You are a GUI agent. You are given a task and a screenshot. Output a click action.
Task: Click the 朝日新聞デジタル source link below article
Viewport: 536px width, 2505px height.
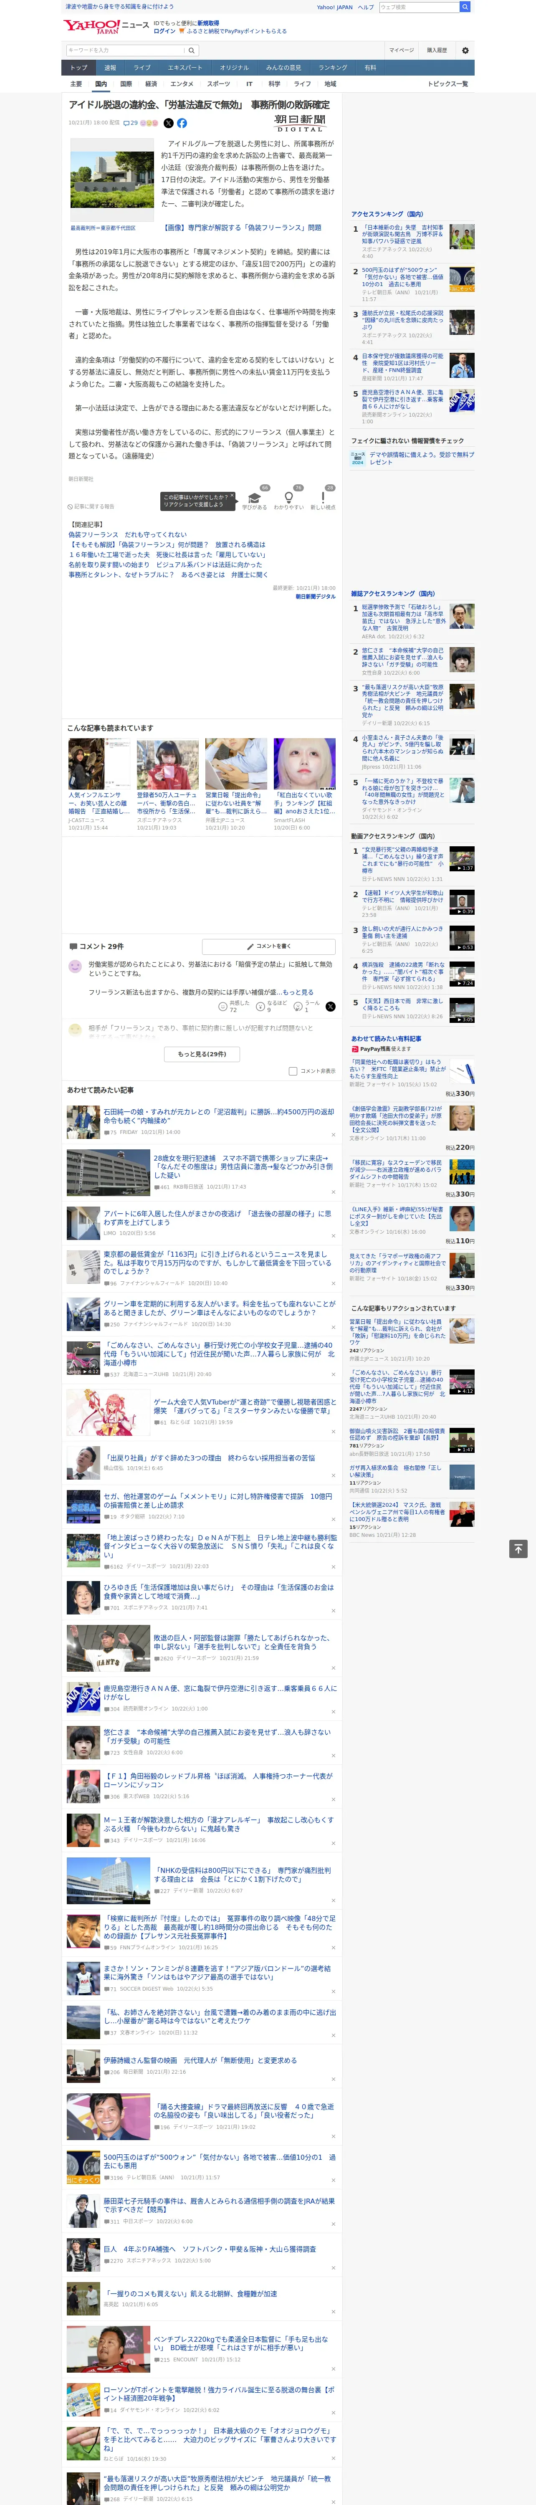[x=315, y=596]
